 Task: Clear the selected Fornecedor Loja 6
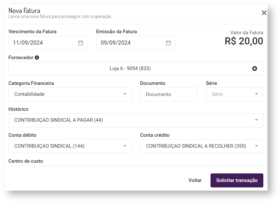(x=254, y=69)
